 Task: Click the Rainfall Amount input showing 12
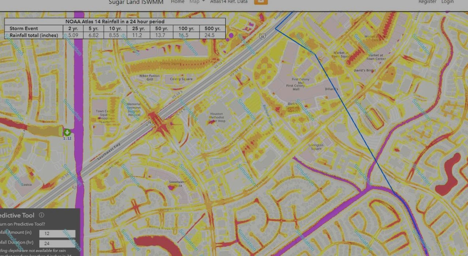57,233
